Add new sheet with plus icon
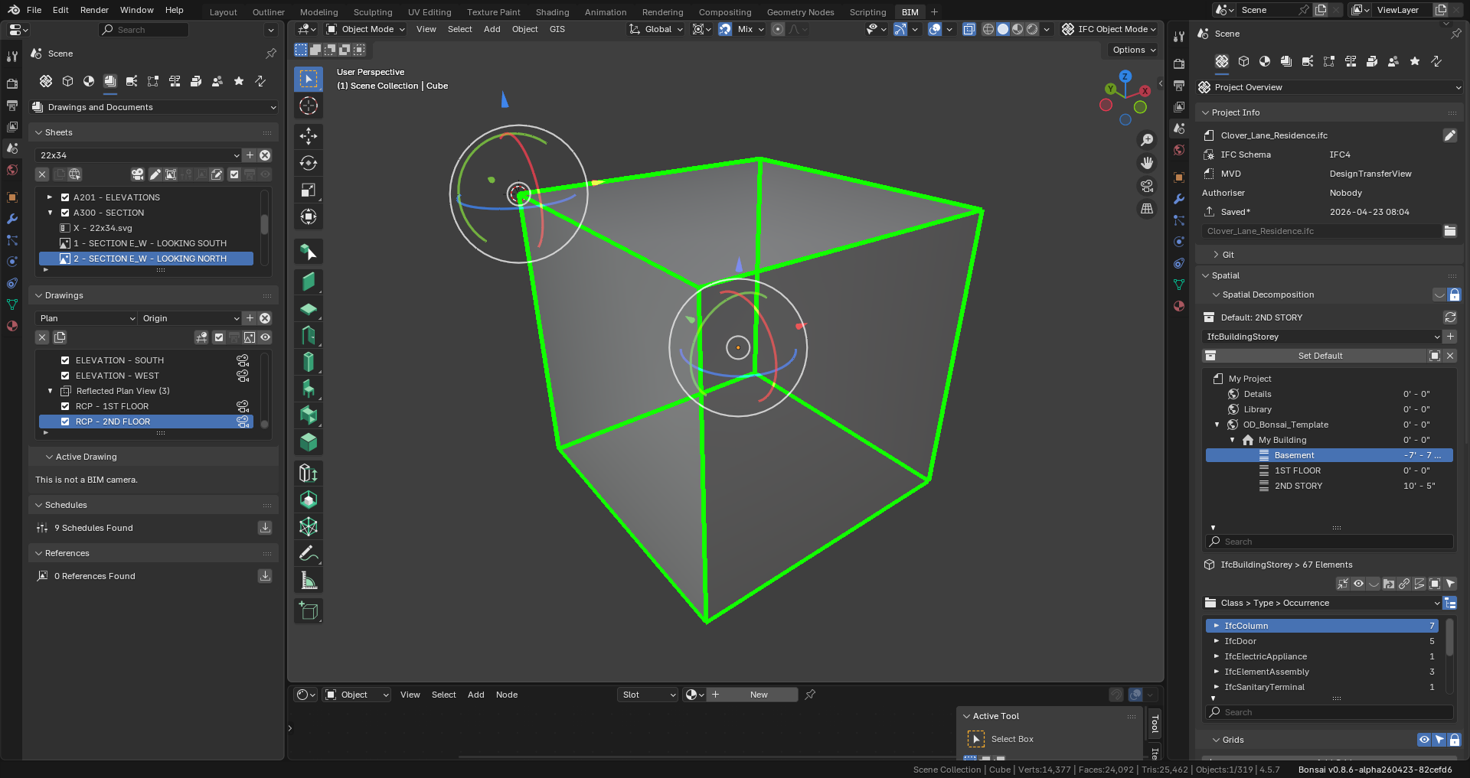The width and height of the screenshot is (1470, 778). 250,155
